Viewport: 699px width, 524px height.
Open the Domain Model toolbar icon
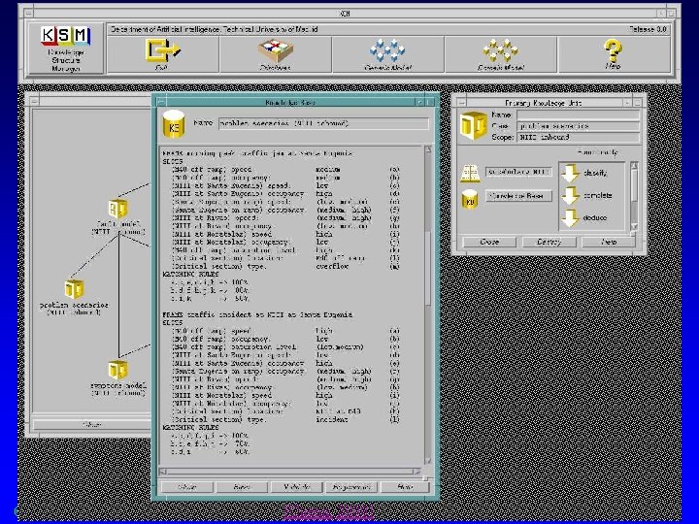pyautogui.click(x=500, y=51)
